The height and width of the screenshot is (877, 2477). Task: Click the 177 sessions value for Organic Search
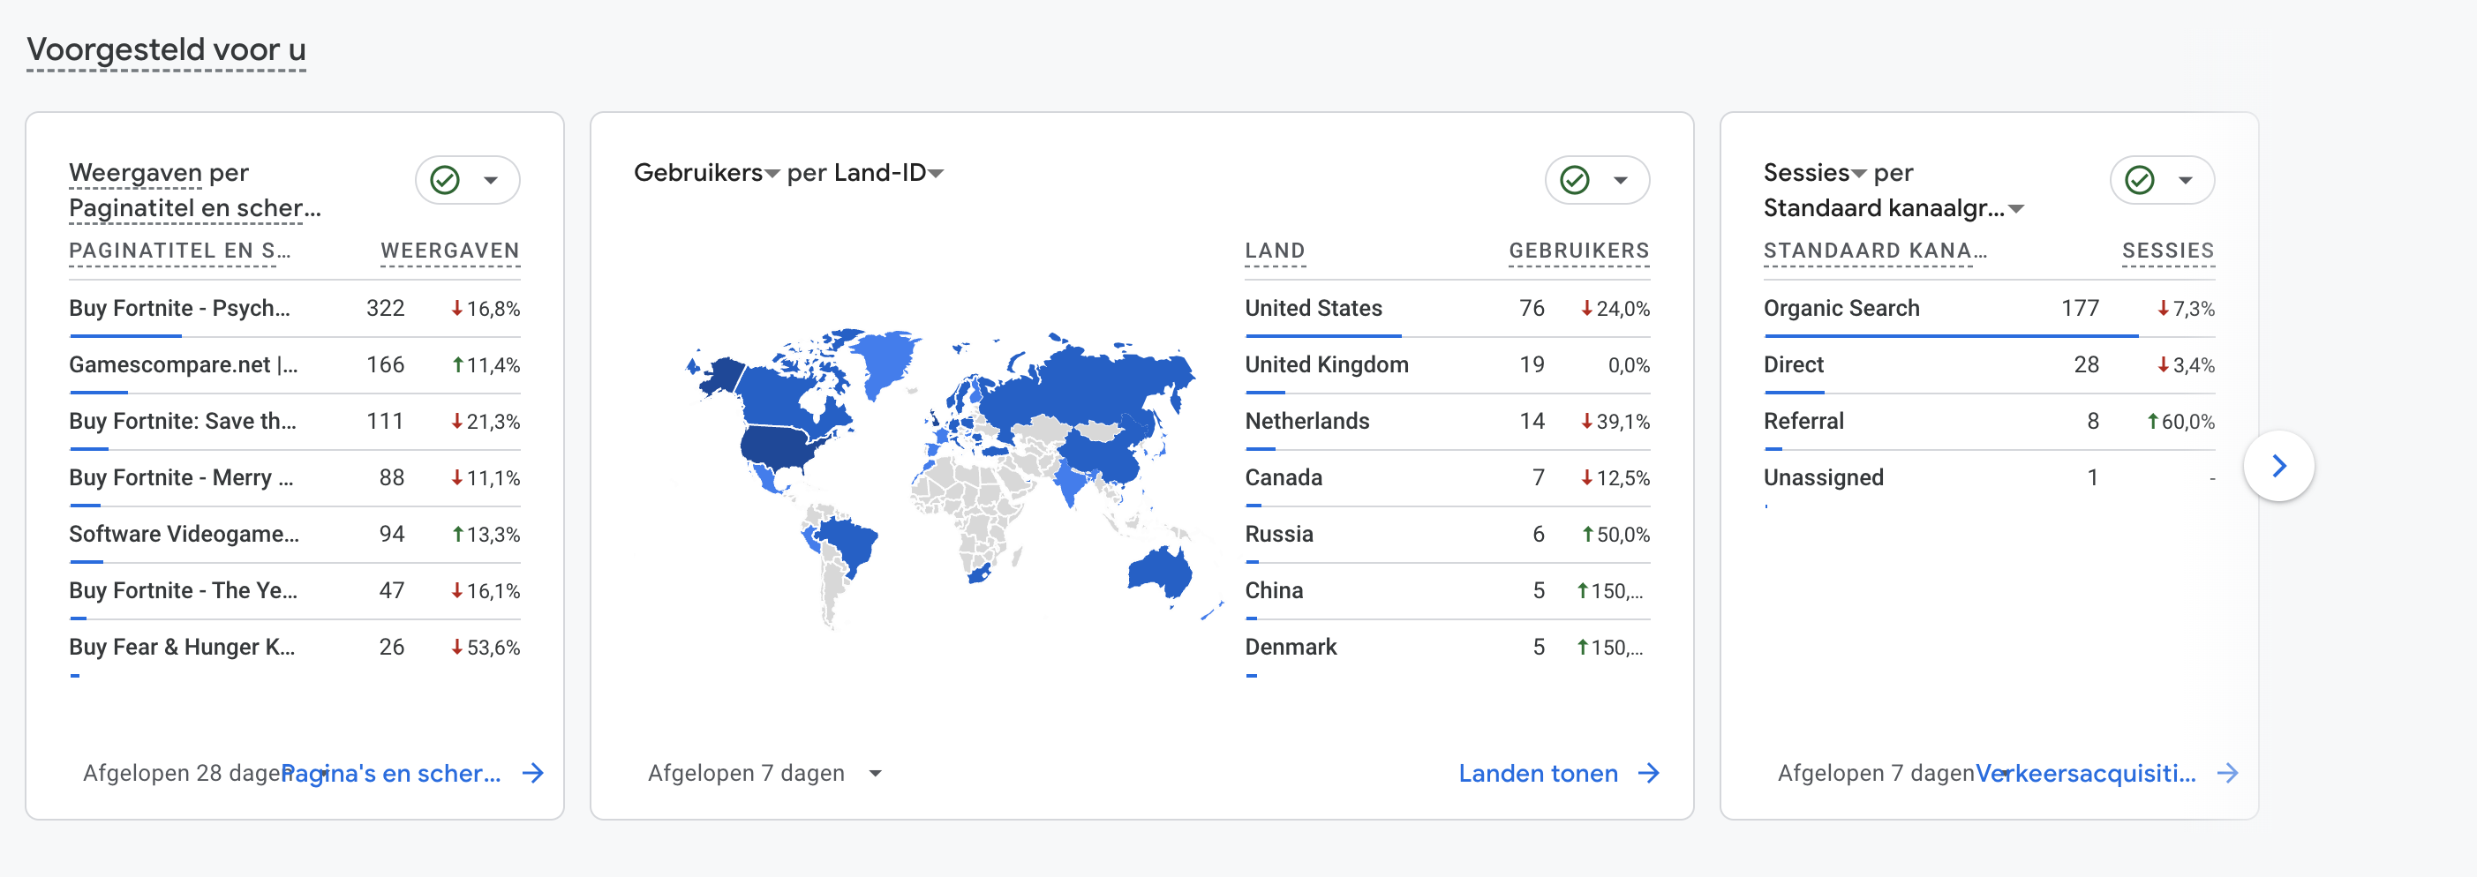[x=2080, y=308]
